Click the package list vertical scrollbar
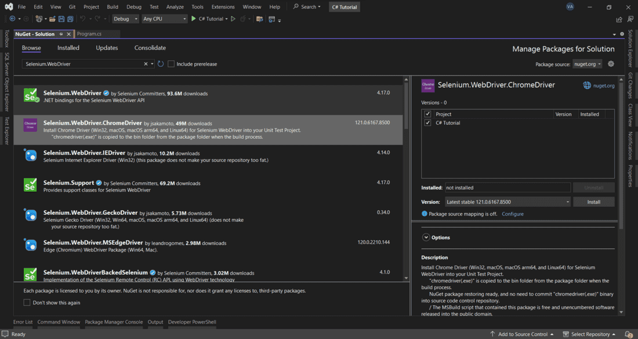The width and height of the screenshot is (638, 339). [406, 106]
